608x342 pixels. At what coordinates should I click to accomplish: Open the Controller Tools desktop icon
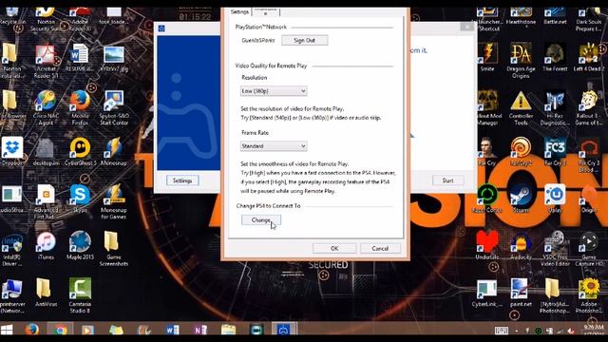[521, 107]
